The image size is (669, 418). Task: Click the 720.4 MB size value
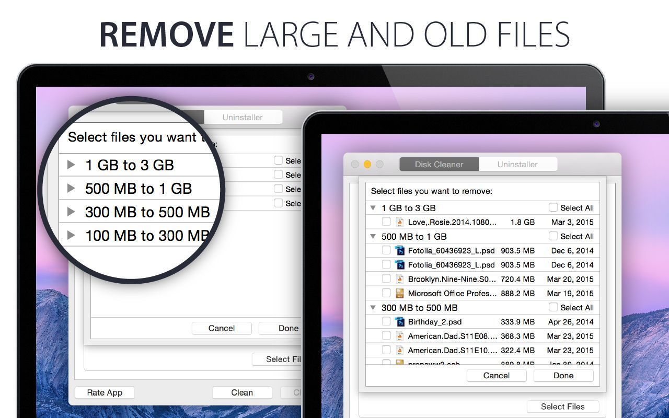(518, 279)
